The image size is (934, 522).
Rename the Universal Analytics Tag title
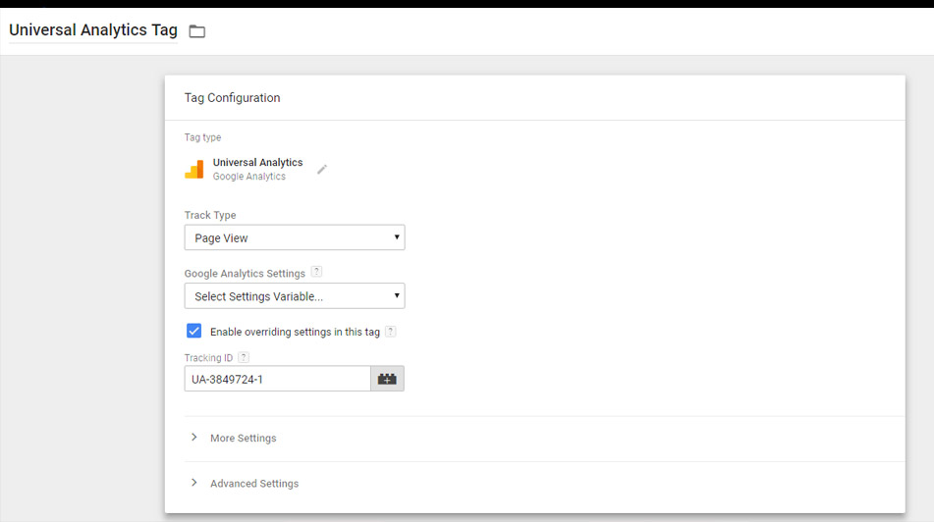tap(93, 29)
